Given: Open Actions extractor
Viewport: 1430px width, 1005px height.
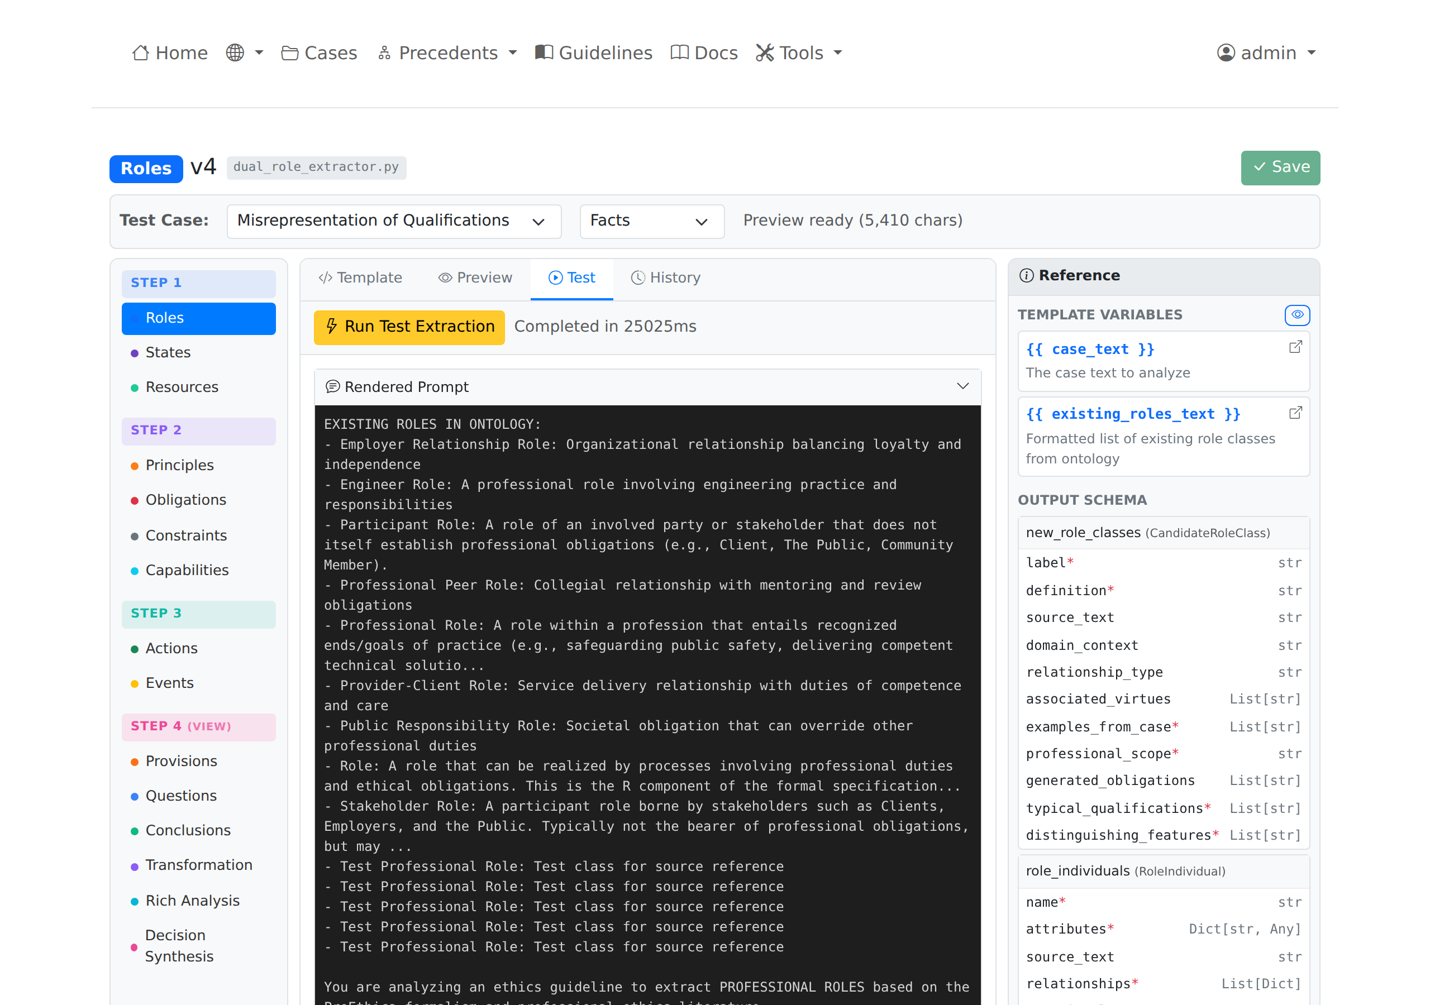Looking at the screenshot, I should 199,649.
